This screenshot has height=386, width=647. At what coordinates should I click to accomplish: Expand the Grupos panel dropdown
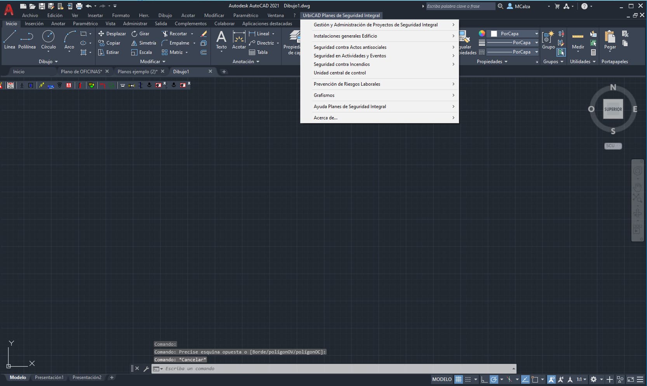553,62
